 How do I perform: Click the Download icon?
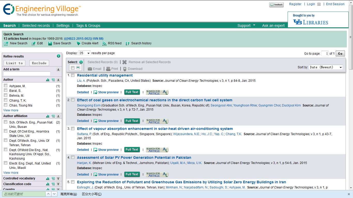click(125, 69)
